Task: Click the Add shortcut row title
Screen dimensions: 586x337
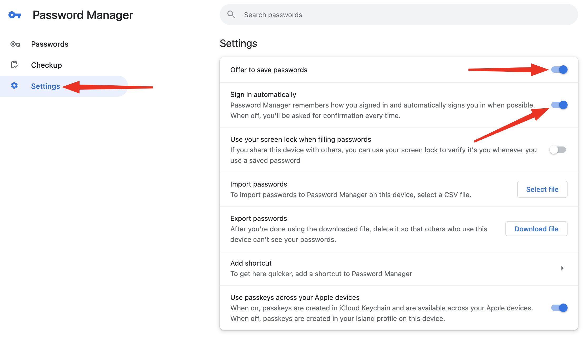Action: (251, 263)
